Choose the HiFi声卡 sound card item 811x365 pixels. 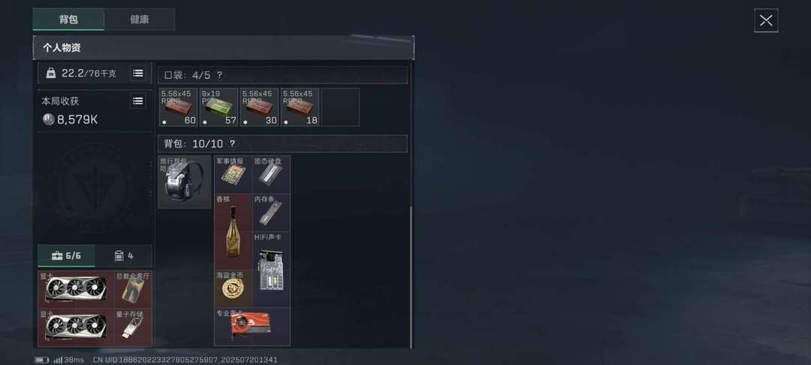pos(272,270)
